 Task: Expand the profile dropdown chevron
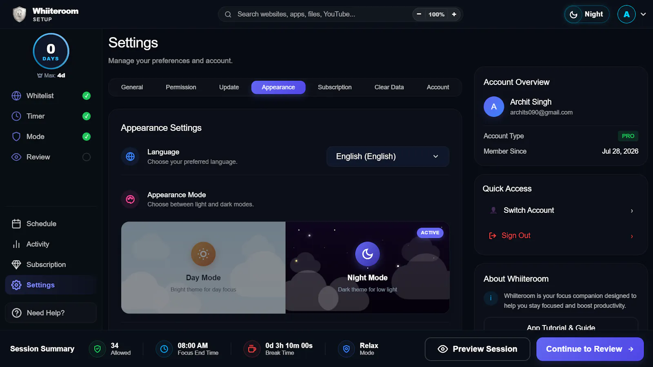(643, 14)
